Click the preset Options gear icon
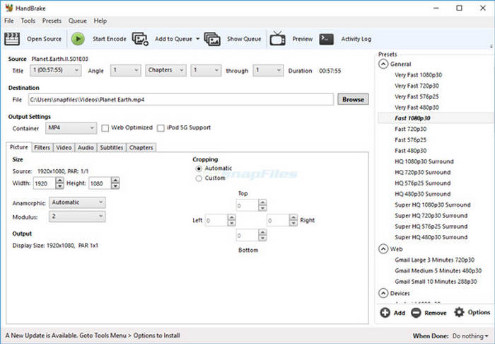This screenshot has width=495, height=344. coord(459,312)
